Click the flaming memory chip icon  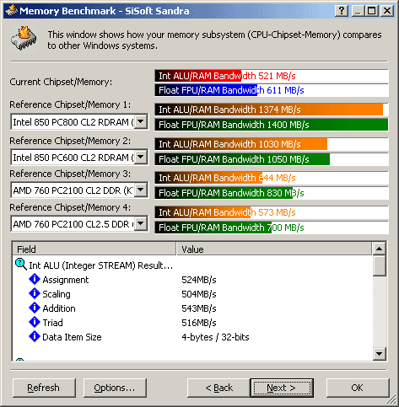click(x=24, y=39)
